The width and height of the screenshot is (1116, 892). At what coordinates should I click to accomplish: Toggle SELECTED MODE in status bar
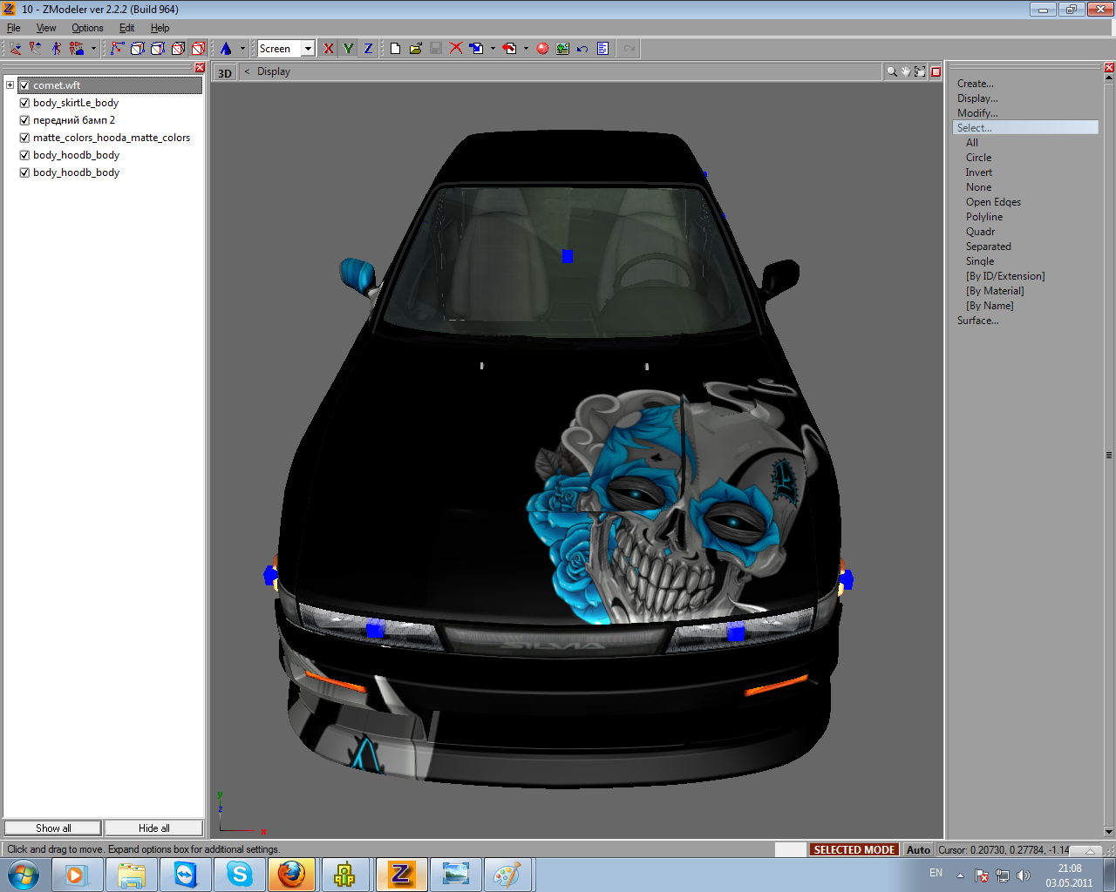(x=854, y=850)
